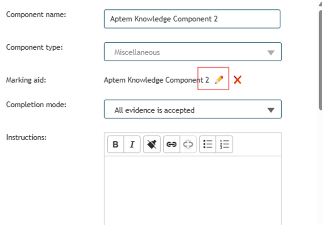The height and width of the screenshot is (225, 322).
Task: Click the Component type dropdown arrow
Action: click(x=271, y=52)
